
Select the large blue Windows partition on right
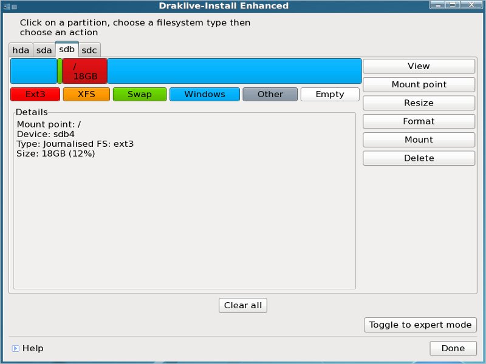234,71
